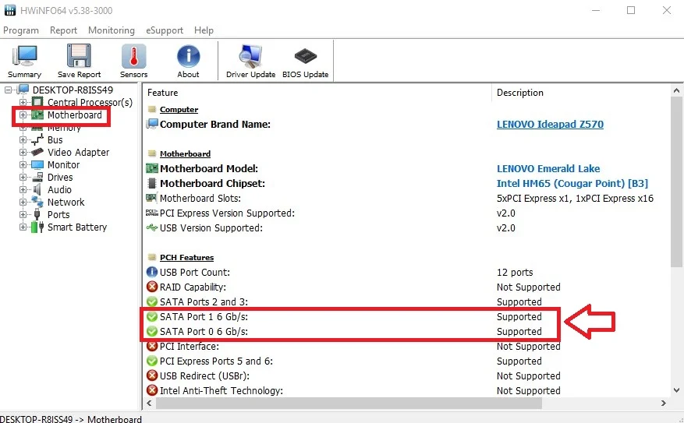Open the Summary toolbar icon
Image resolution: width=684 pixels, height=423 pixels.
24,62
